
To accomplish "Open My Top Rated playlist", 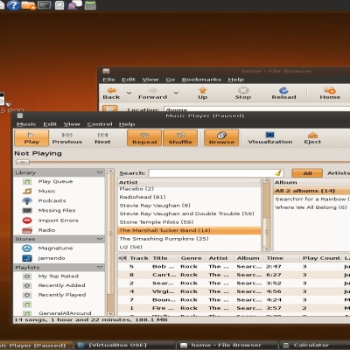I will pos(59,276).
